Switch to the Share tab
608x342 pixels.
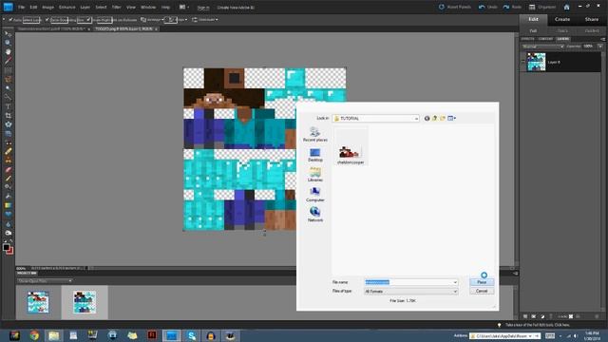pyautogui.click(x=592, y=19)
